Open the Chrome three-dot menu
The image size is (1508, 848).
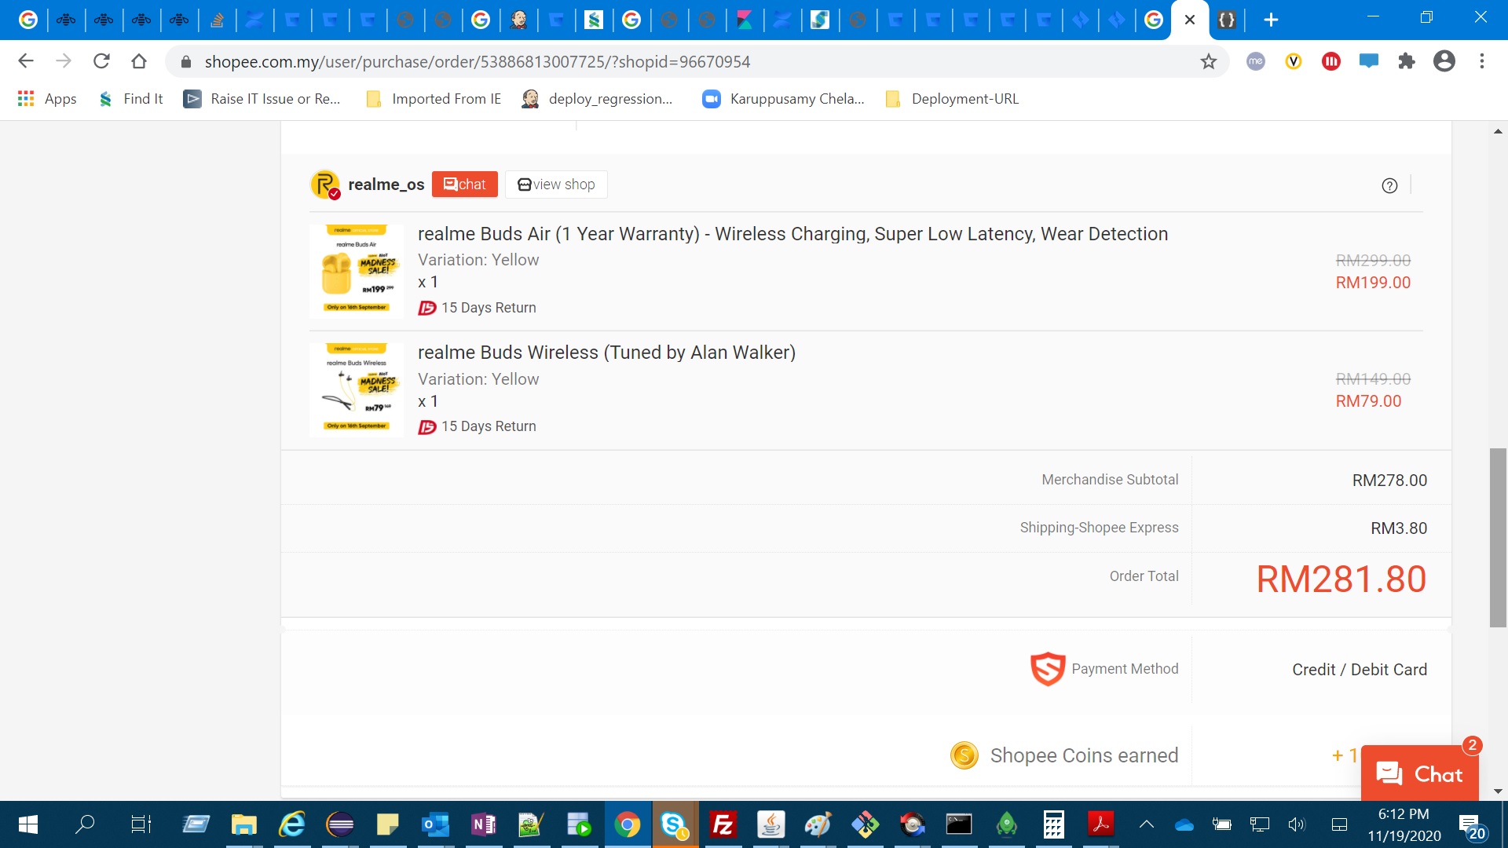[1482, 61]
